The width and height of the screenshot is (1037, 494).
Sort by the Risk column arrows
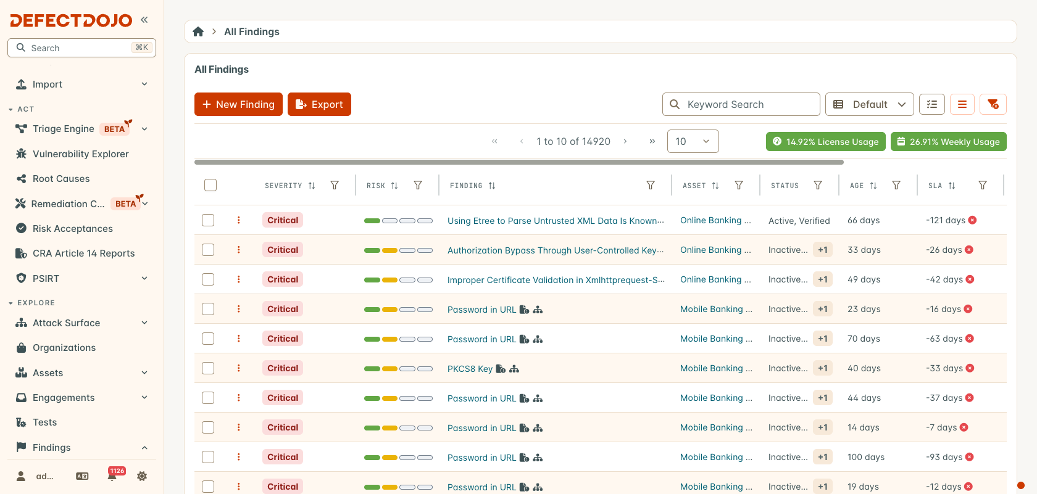pos(394,186)
